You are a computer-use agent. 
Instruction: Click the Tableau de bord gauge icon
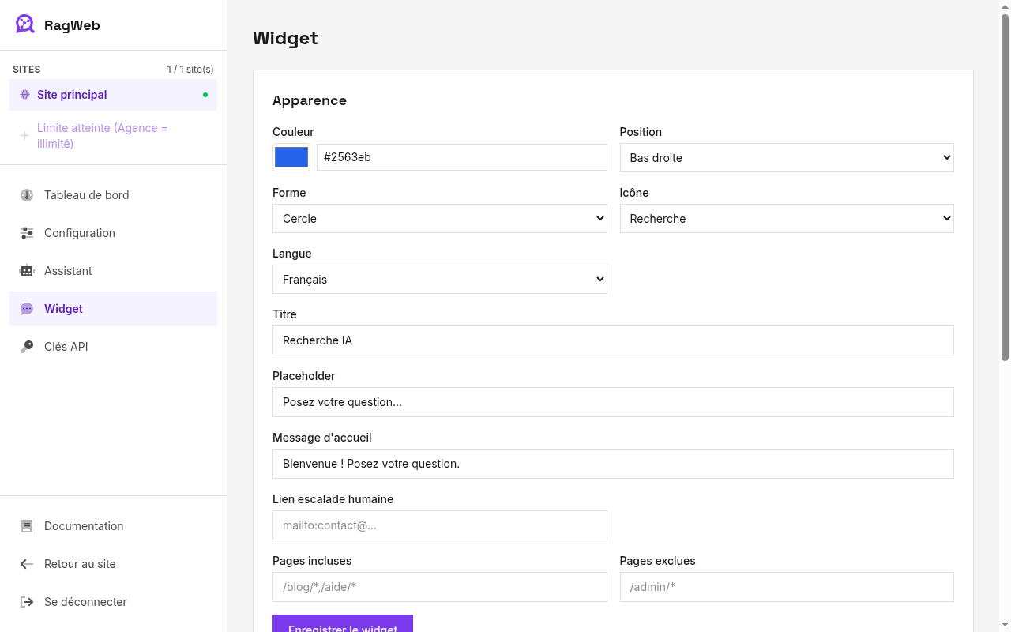(x=27, y=195)
